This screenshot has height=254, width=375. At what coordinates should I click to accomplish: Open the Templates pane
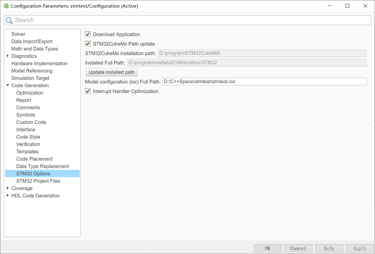[28, 151]
